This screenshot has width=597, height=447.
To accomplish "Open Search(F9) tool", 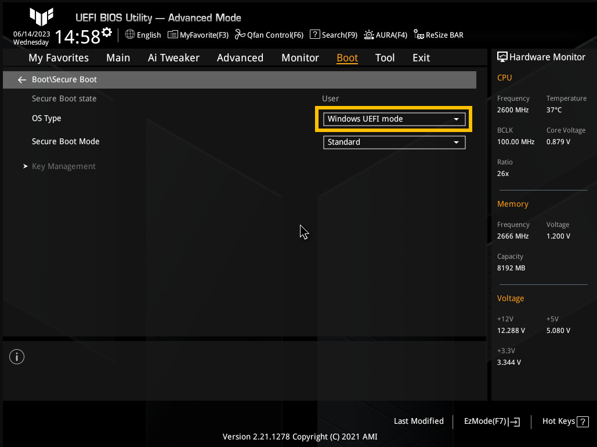I will point(334,35).
